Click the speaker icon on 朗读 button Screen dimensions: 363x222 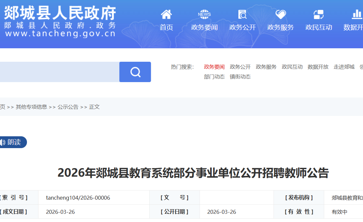[3, 142]
